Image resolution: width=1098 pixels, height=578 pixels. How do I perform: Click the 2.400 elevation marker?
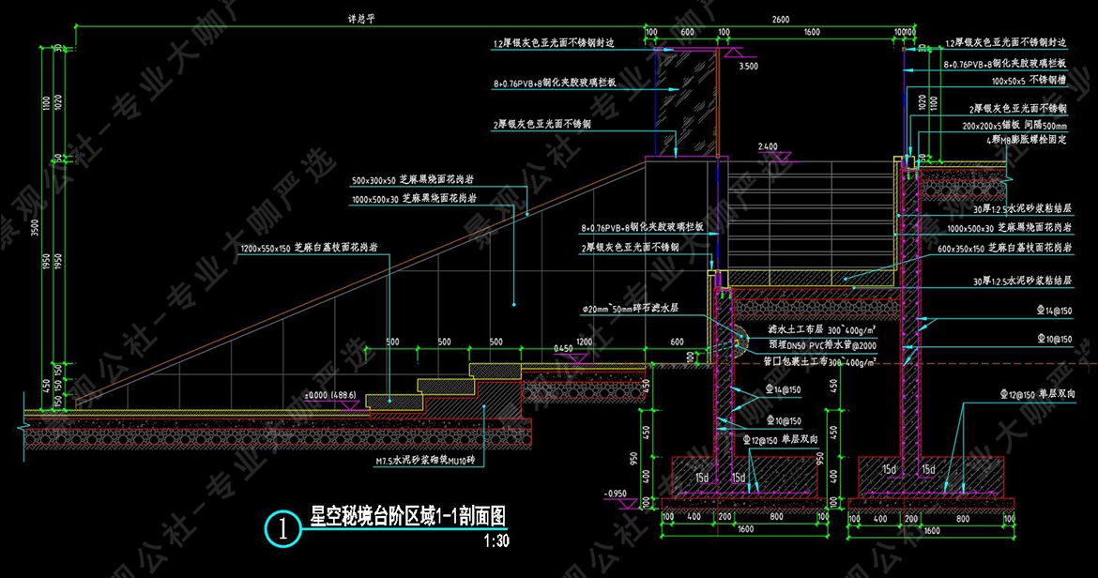tap(768, 147)
